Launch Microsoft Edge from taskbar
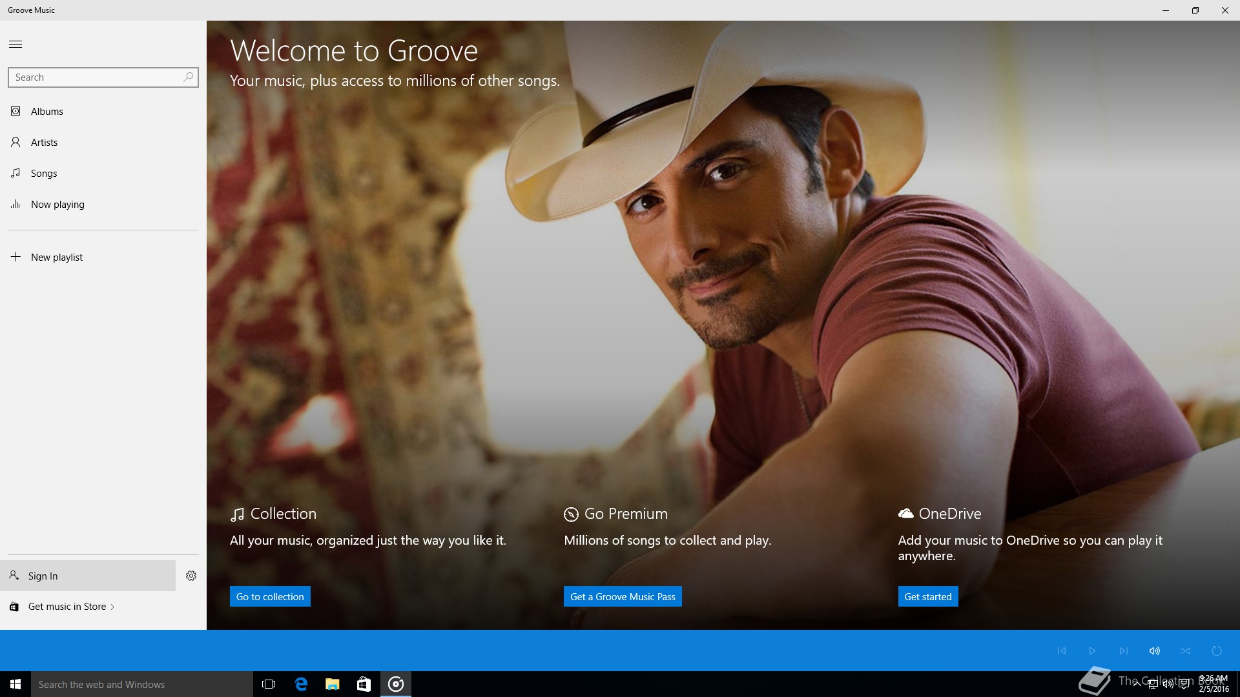 click(x=300, y=684)
